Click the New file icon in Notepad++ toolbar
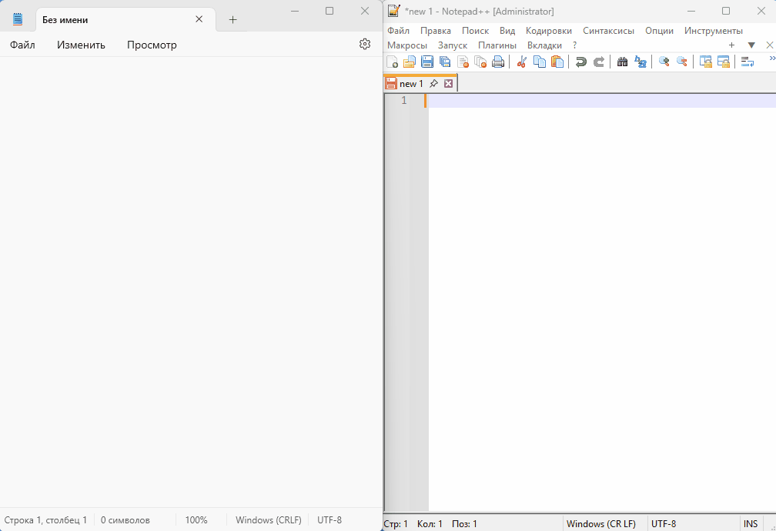 tap(393, 62)
